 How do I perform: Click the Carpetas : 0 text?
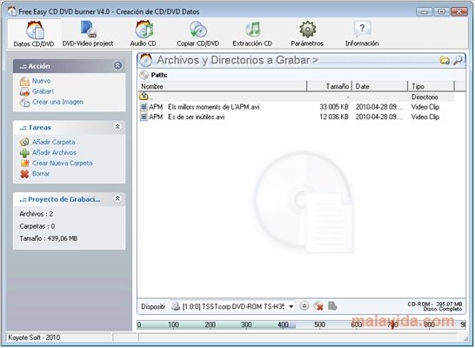(37, 226)
